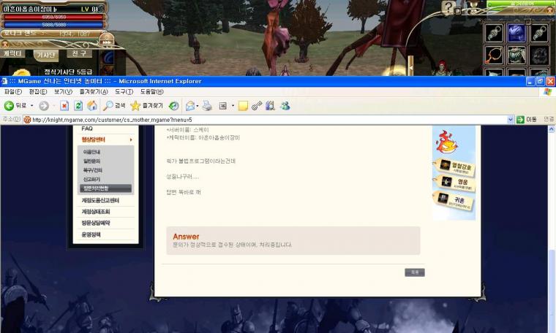Select the necklace slot in inventory
This screenshot has height=333, width=556.
click(494, 55)
